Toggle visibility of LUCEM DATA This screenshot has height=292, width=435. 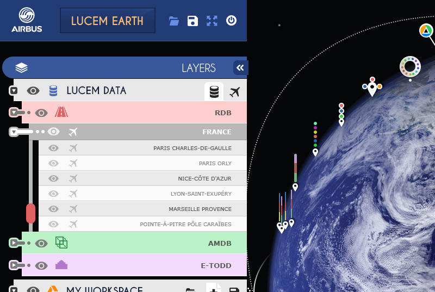coord(33,91)
